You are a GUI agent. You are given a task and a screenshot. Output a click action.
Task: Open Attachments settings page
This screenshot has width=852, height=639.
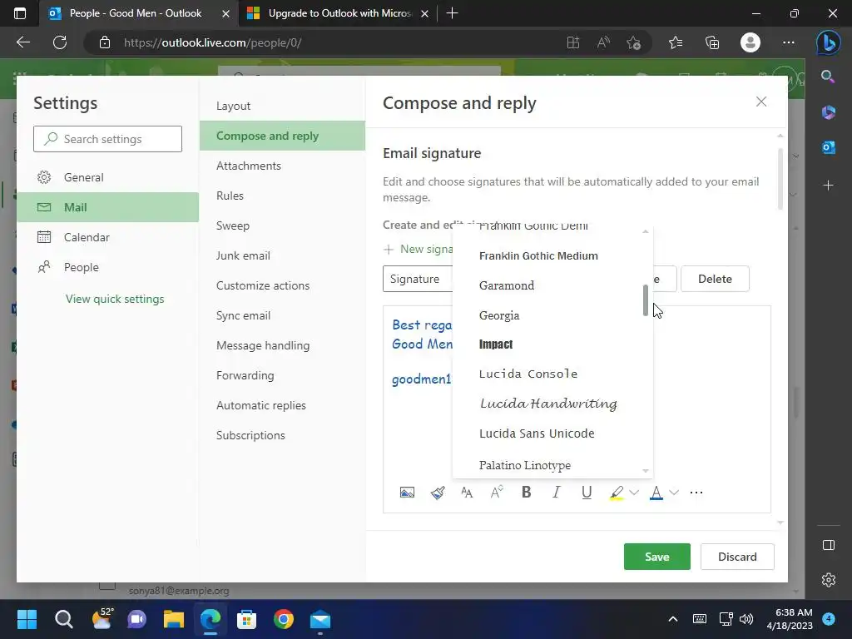283,166
